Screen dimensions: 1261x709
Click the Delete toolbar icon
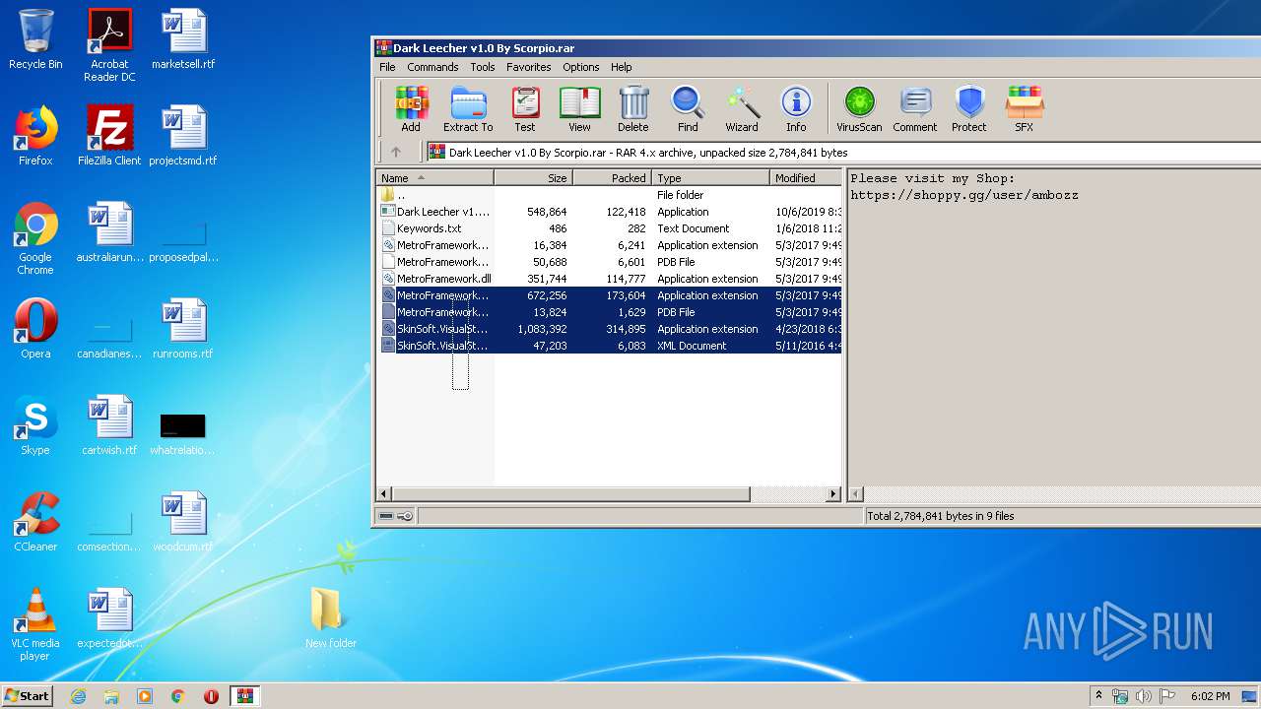[633, 109]
